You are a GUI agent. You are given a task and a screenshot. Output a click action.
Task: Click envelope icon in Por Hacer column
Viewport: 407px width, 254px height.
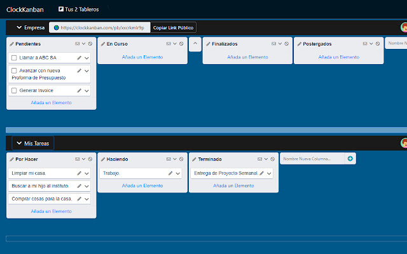point(78,159)
